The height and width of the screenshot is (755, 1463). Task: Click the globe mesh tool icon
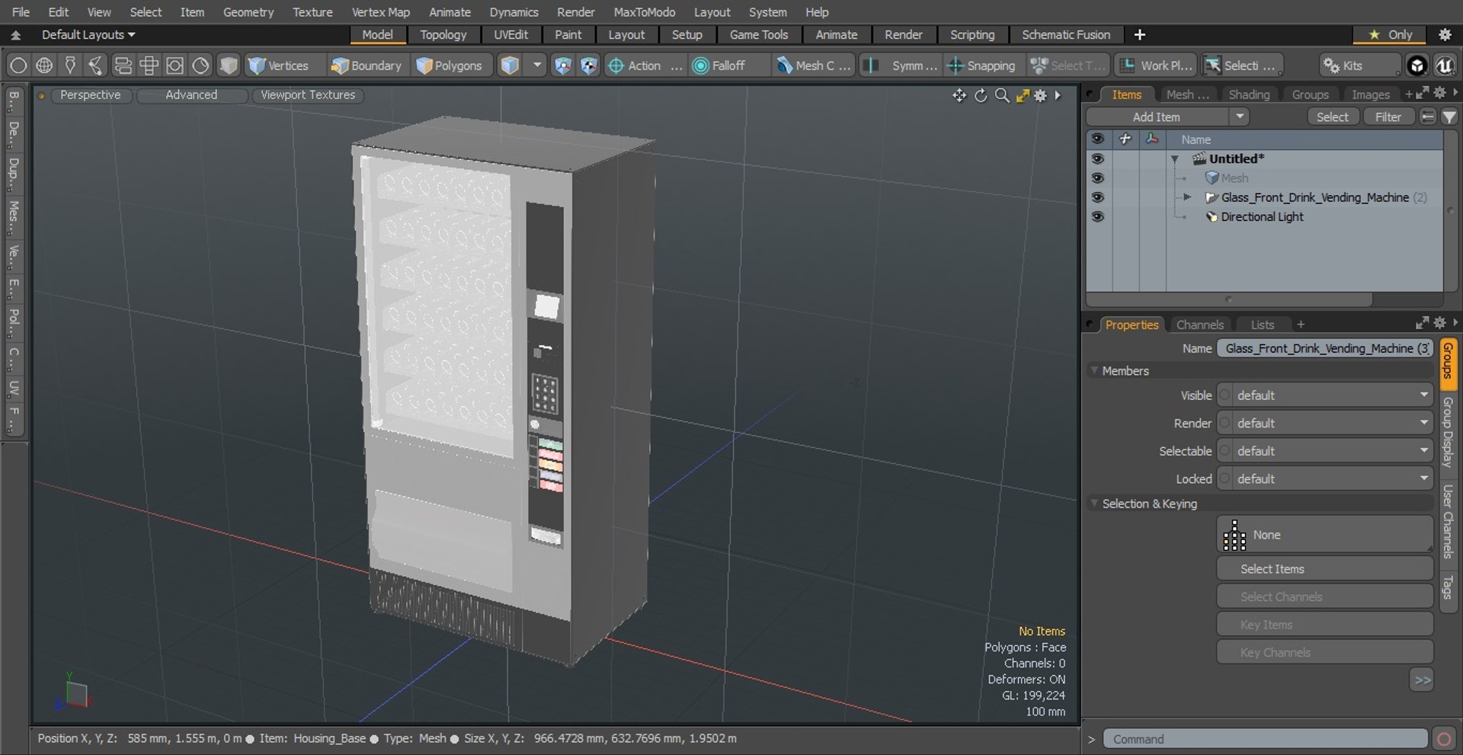point(44,66)
